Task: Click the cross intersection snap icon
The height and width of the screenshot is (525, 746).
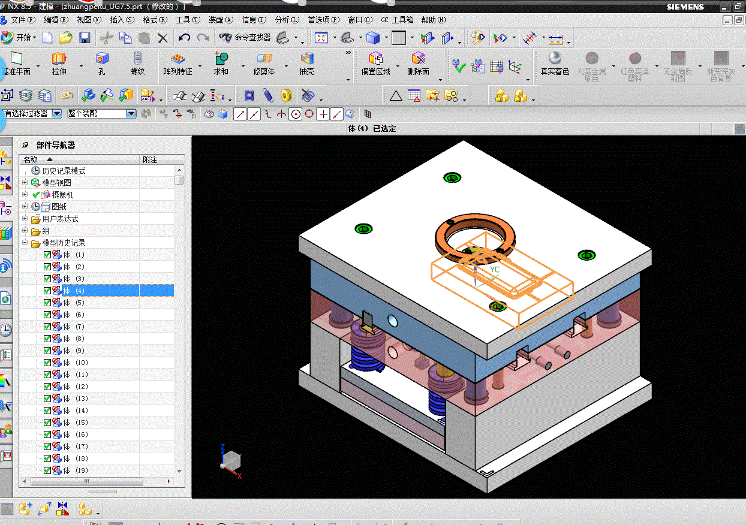Action: click(323, 114)
